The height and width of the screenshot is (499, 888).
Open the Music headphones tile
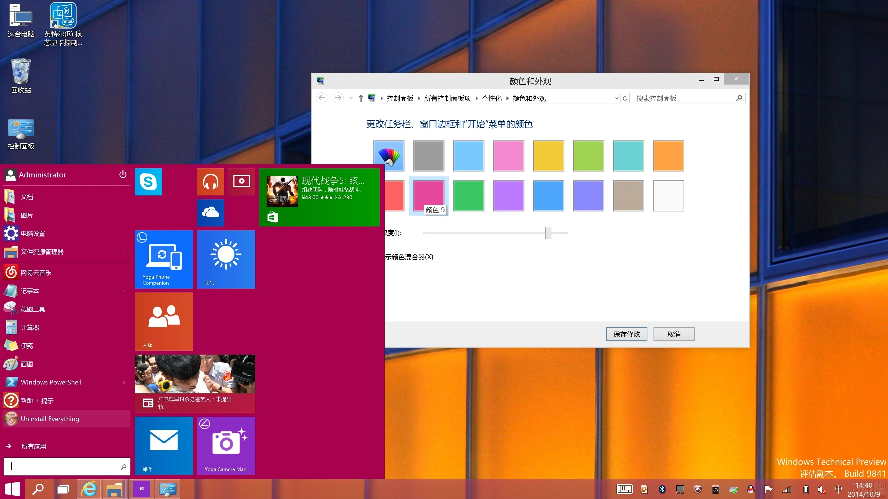[x=211, y=182]
